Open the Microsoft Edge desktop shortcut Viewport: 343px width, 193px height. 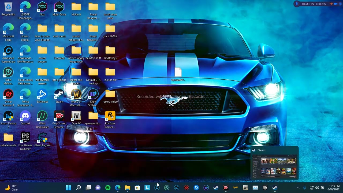[8, 32]
